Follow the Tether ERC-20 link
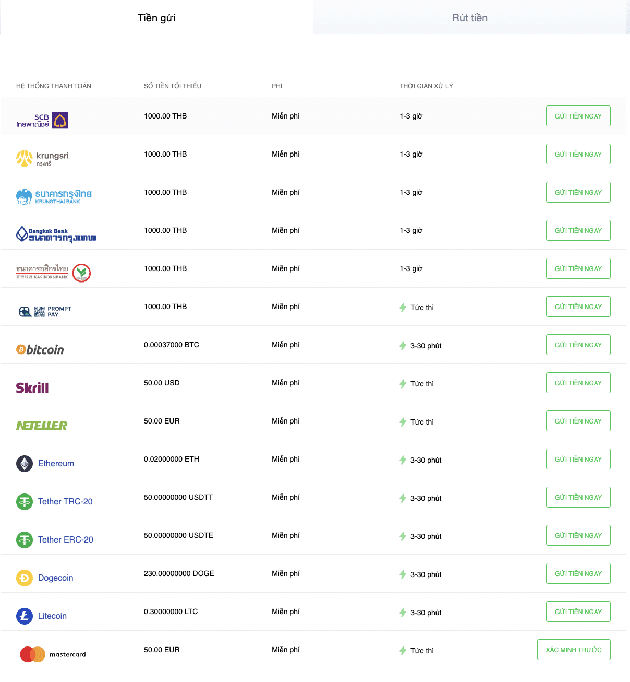The height and width of the screenshot is (682, 630). pyautogui.click(x=66, y=540)
